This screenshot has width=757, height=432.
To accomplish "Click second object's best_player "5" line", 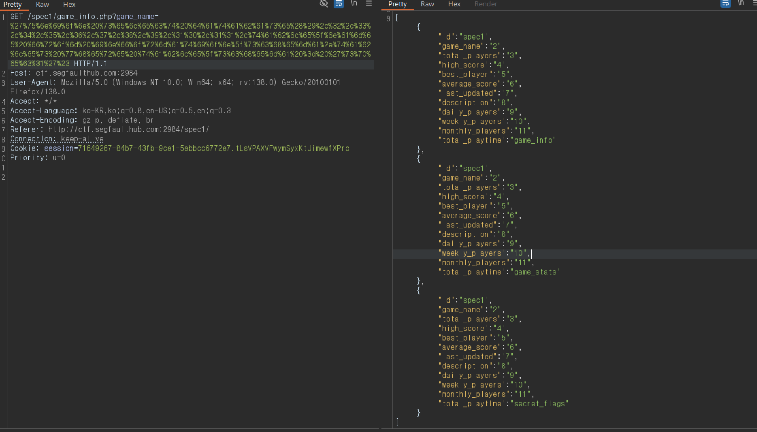I will click(475, 206).
